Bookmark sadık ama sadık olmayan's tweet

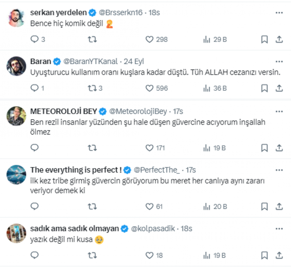264,255
